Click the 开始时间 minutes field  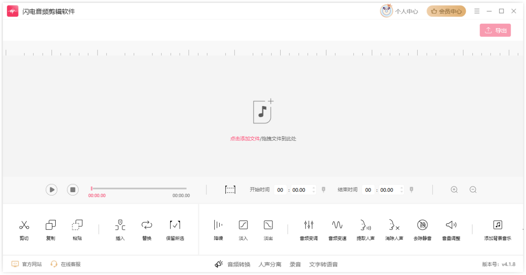(280, 190)
